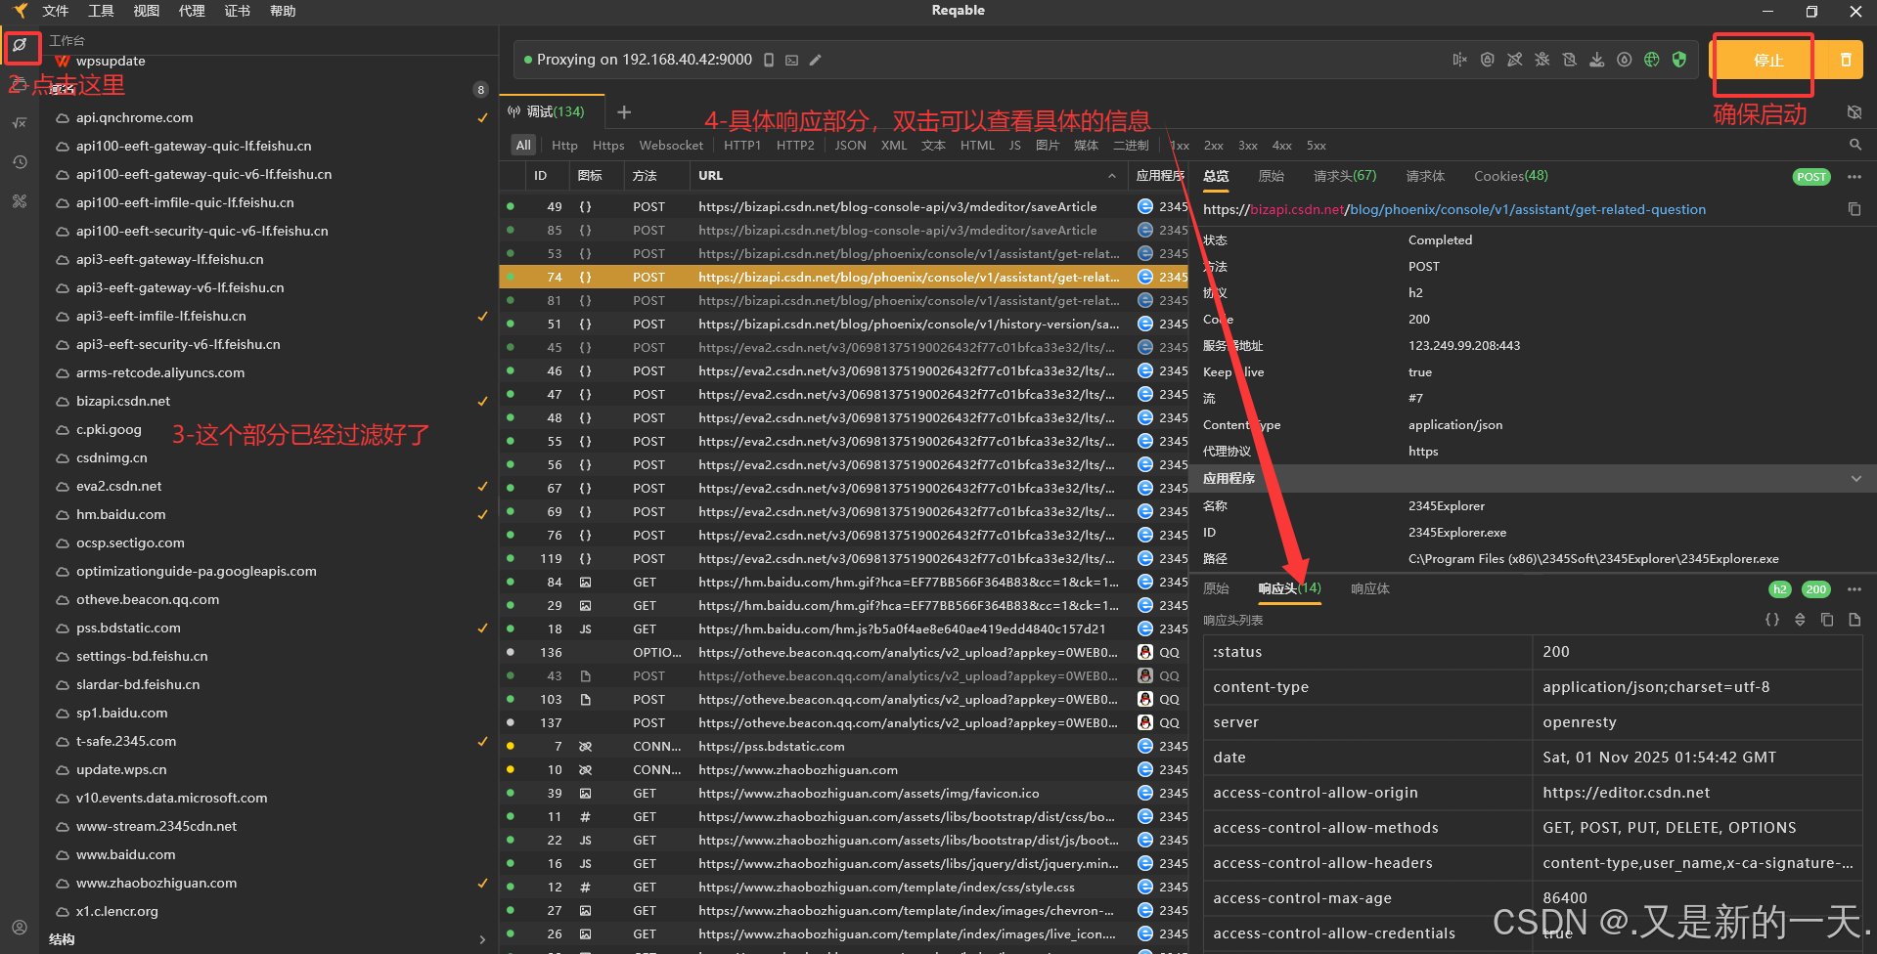
Task: Add a new tab with plus icon
Action: 624,112
